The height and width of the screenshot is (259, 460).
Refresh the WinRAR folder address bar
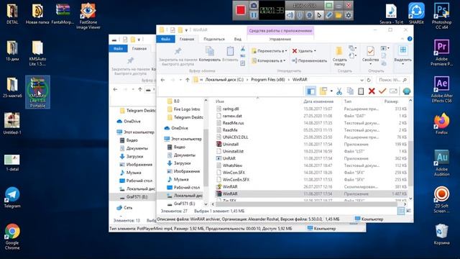click(369, 80)
